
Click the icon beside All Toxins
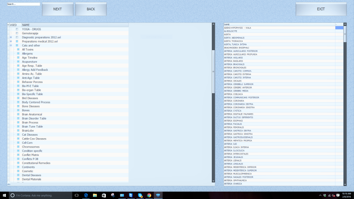18,49
